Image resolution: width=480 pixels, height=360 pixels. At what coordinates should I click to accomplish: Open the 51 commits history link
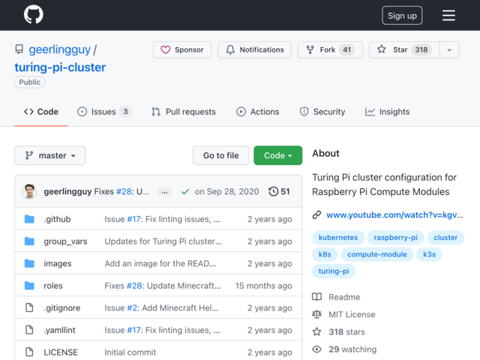279,192
